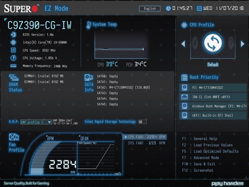Screen dimensions: 249x187
Task: Click the CPU Profile chip icon
Action: (184, 25)
